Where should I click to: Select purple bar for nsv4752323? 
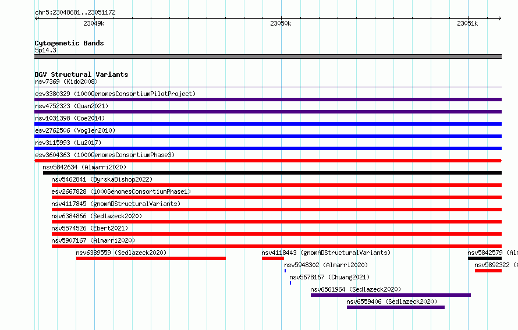tap(268, 112)
